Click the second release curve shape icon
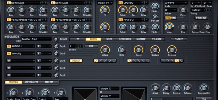 [168, 61]
